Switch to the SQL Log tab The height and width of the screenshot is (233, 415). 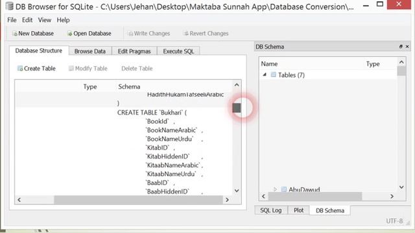click(271, 210)
